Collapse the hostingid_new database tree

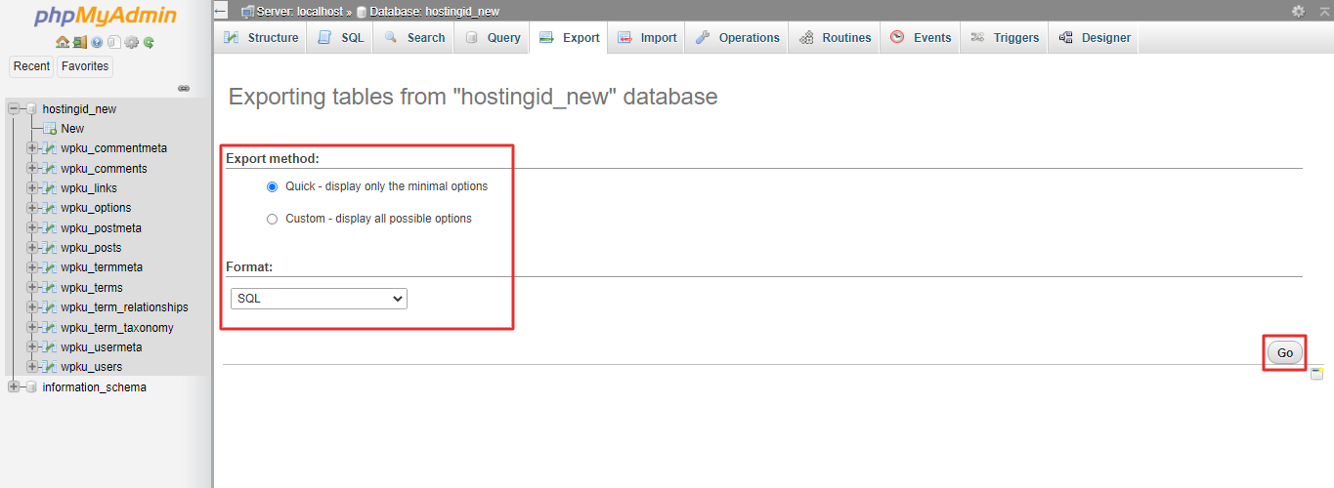point(14,108)
